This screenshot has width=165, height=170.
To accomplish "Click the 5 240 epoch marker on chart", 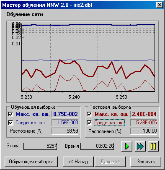I will 74,97.
